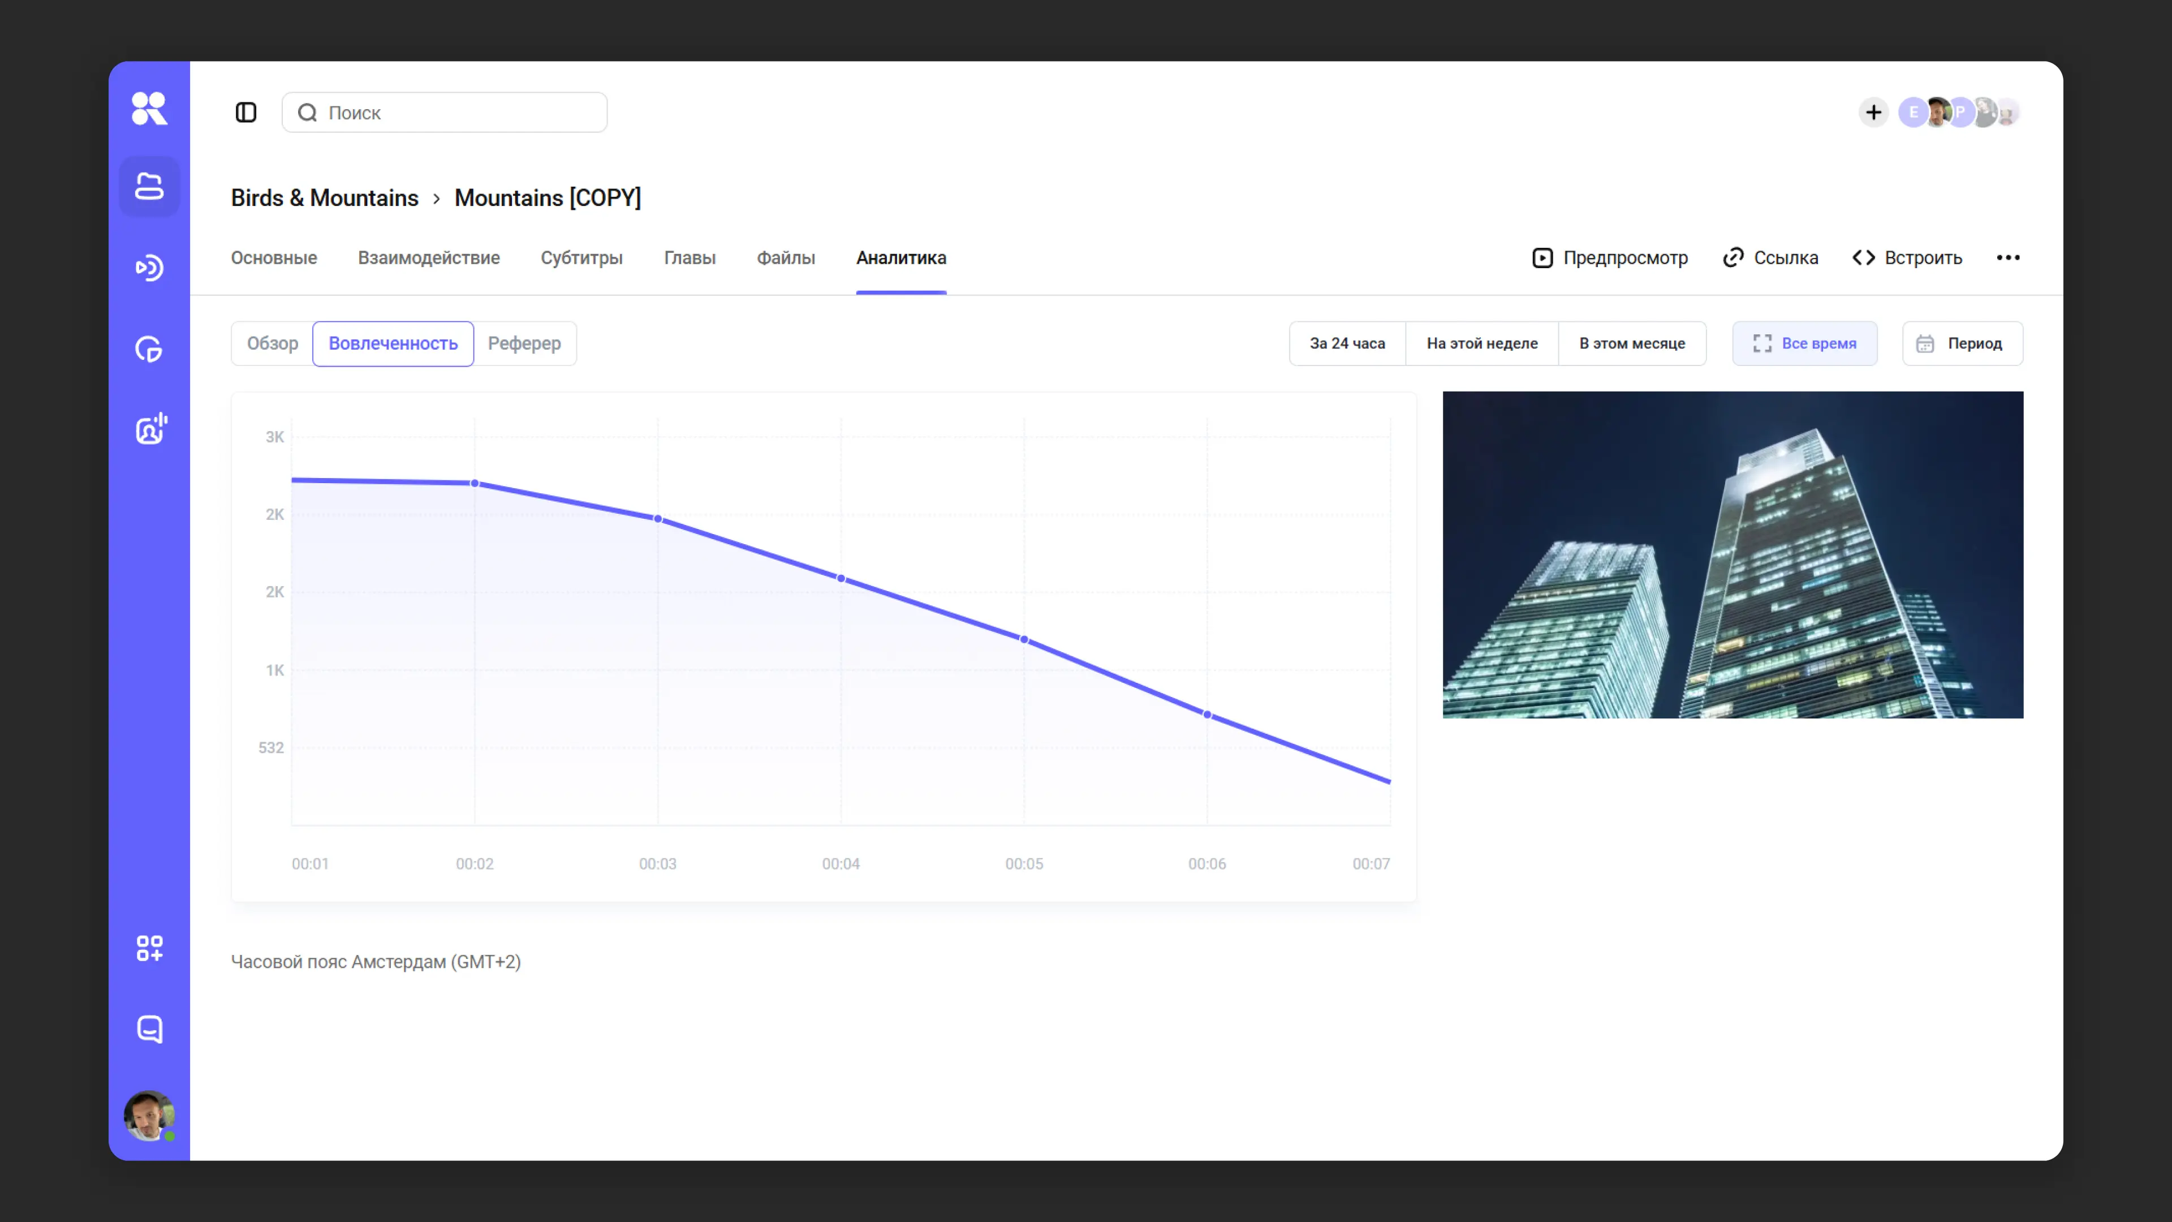Click the Предпросмотр preview button
The width and height of the screenshot is (2172, 1222).
pyautogui.click(x=1610, y=258)
